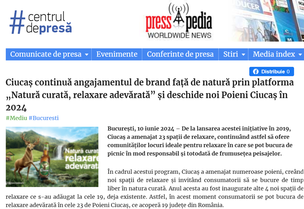This screenshot has height=209, width=304.
Task: Expand the Comunicate de presa dropdown arrow
Action: click(86, 55)
